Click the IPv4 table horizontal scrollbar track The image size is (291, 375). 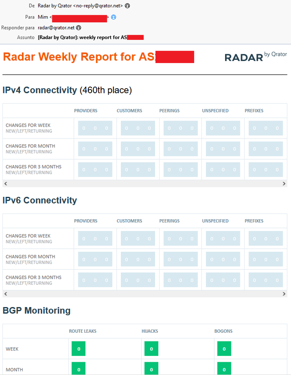coord(145,184)
